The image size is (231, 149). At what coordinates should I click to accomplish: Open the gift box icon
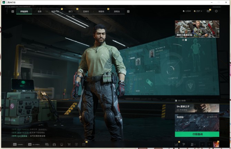pyautogui.click(x=54, y=145)
